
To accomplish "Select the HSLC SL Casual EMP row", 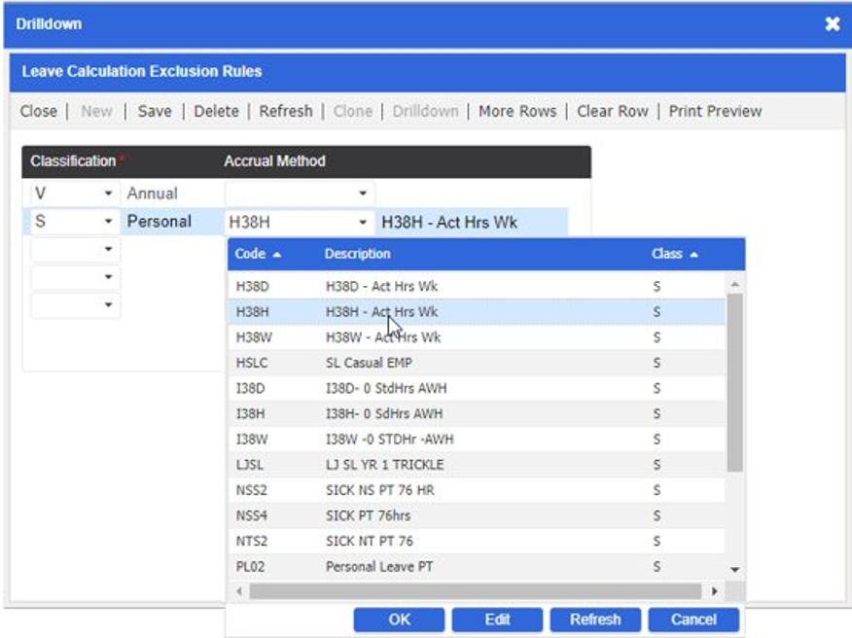I will [x=477, y=363].
